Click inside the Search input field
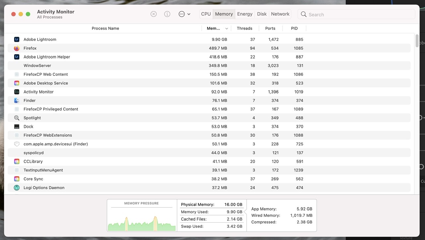The width and height of the screenshot is (425, 240). (356, 14)
